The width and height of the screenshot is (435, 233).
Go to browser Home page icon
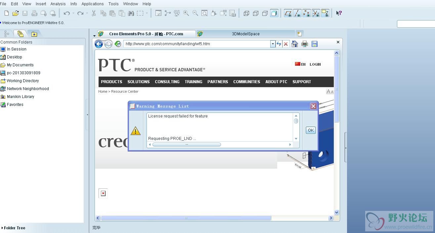pyautogui.click(x=295, y=44)
